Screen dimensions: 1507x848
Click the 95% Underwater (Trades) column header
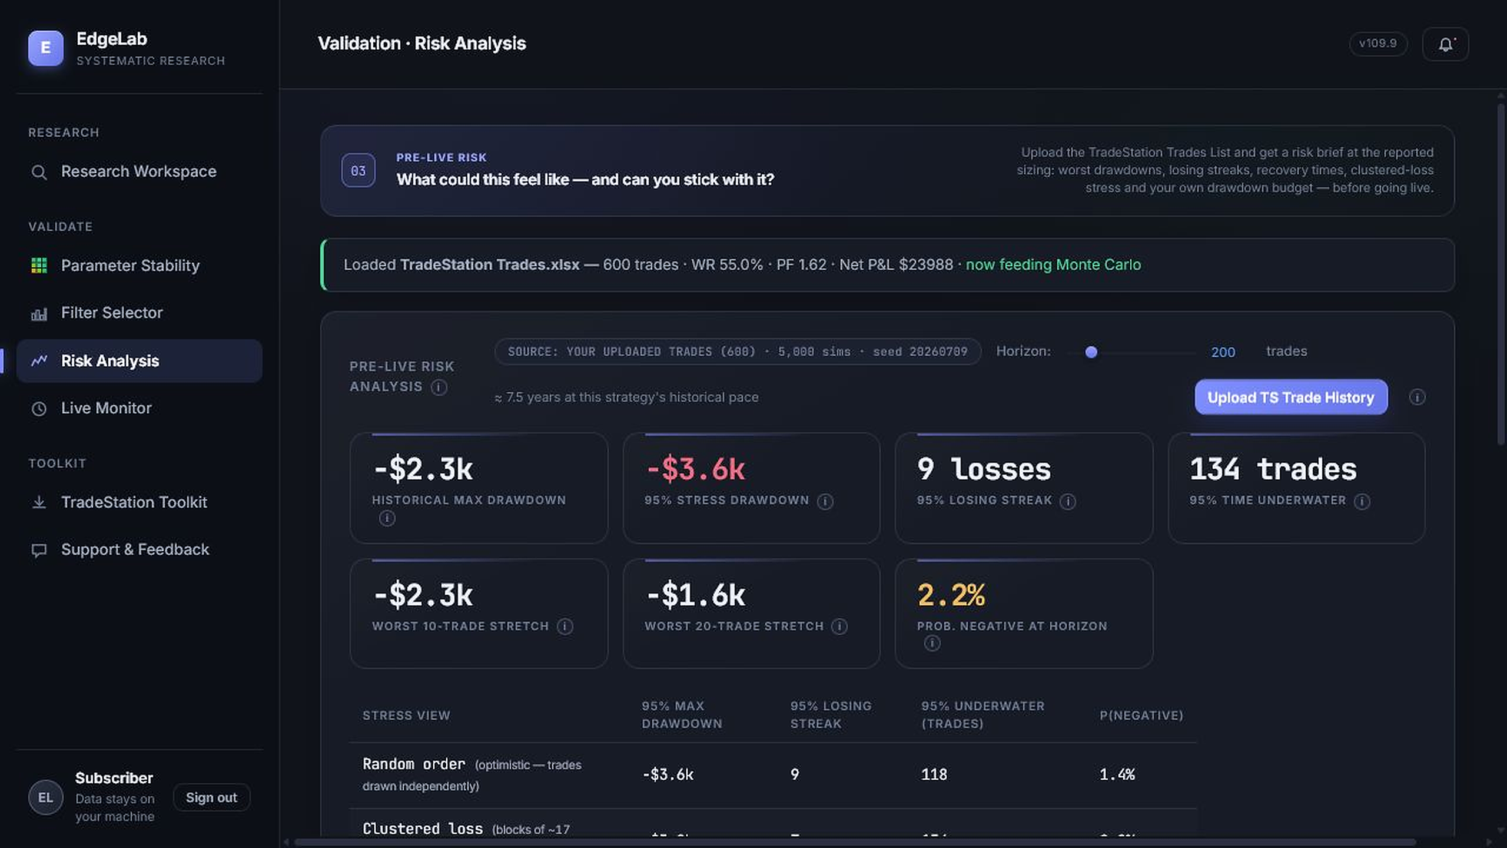pos(982,715)
